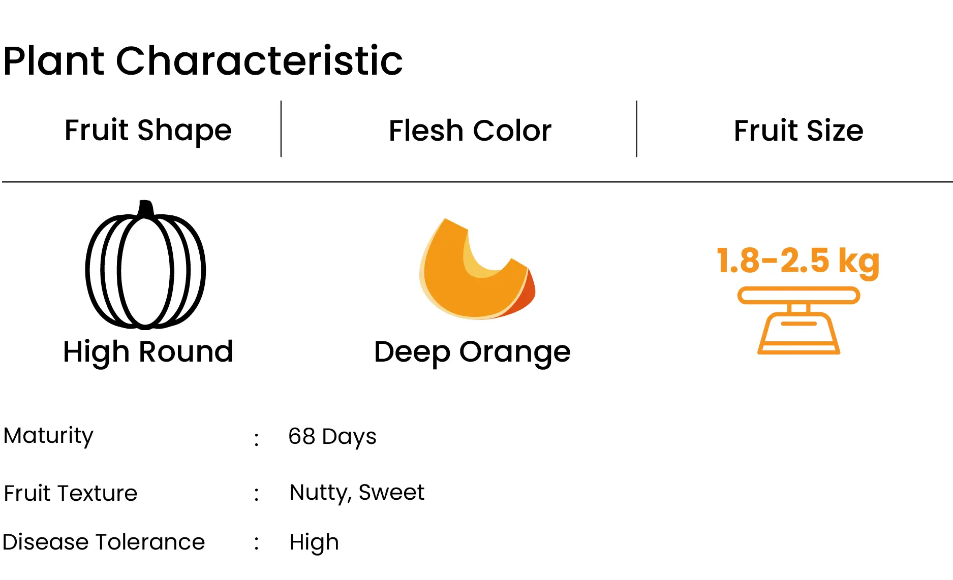This screenshot has width=953, height=580.
Task: Click the Deep Orange label
Action: click(x=472, y=352)
